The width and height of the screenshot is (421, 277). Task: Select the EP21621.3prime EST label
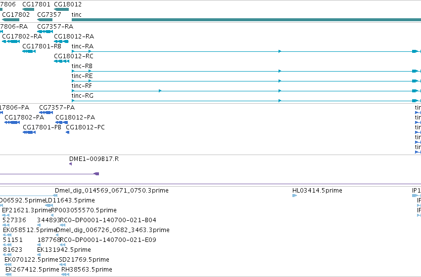[x=27, y=210]
